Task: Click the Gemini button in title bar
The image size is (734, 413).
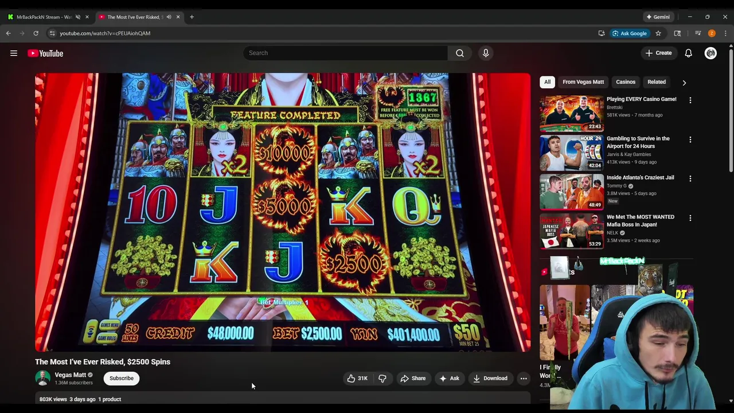Action: point(658,17)
